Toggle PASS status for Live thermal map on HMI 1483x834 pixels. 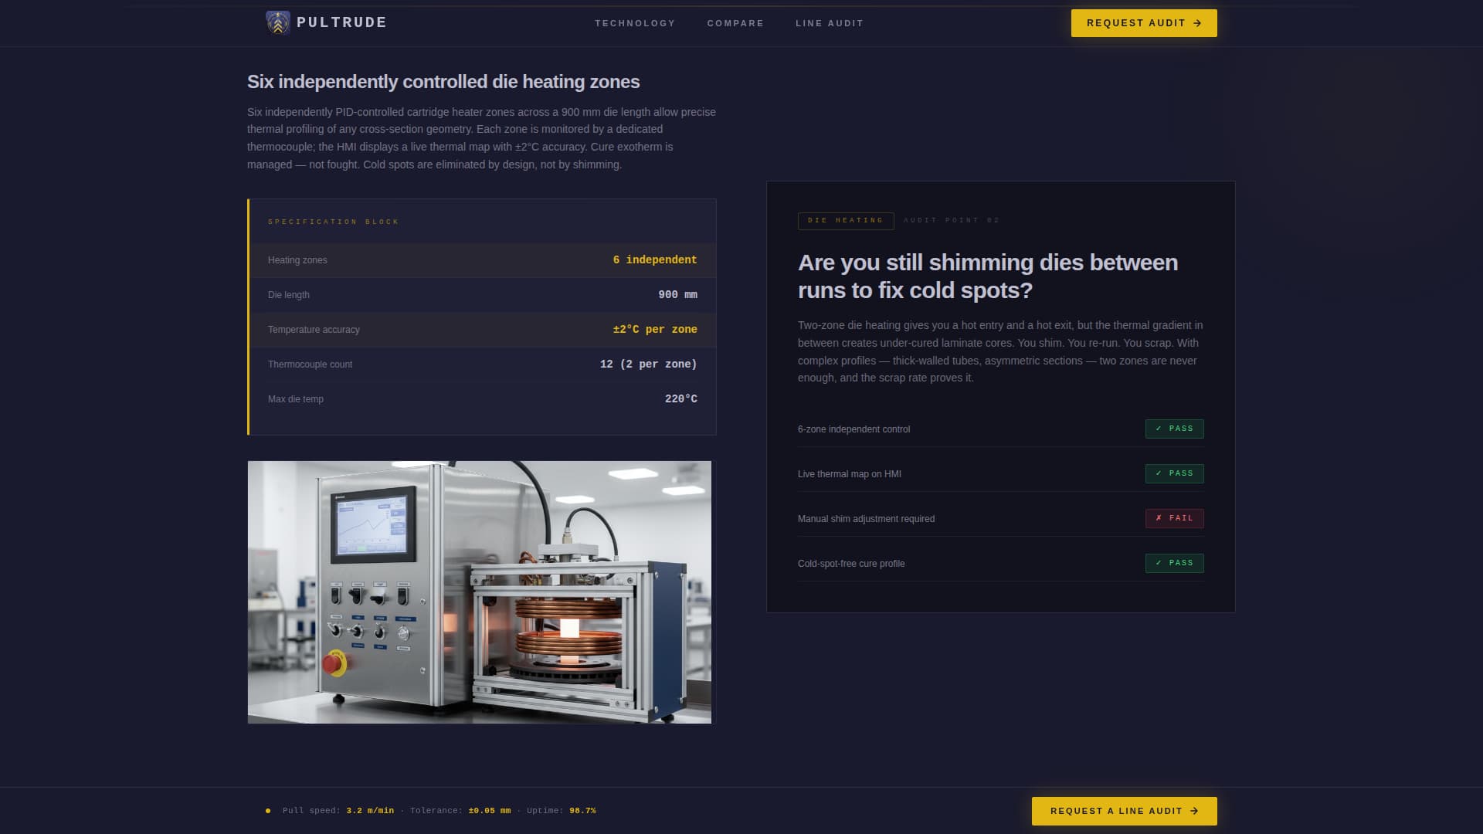[1174, 473]
